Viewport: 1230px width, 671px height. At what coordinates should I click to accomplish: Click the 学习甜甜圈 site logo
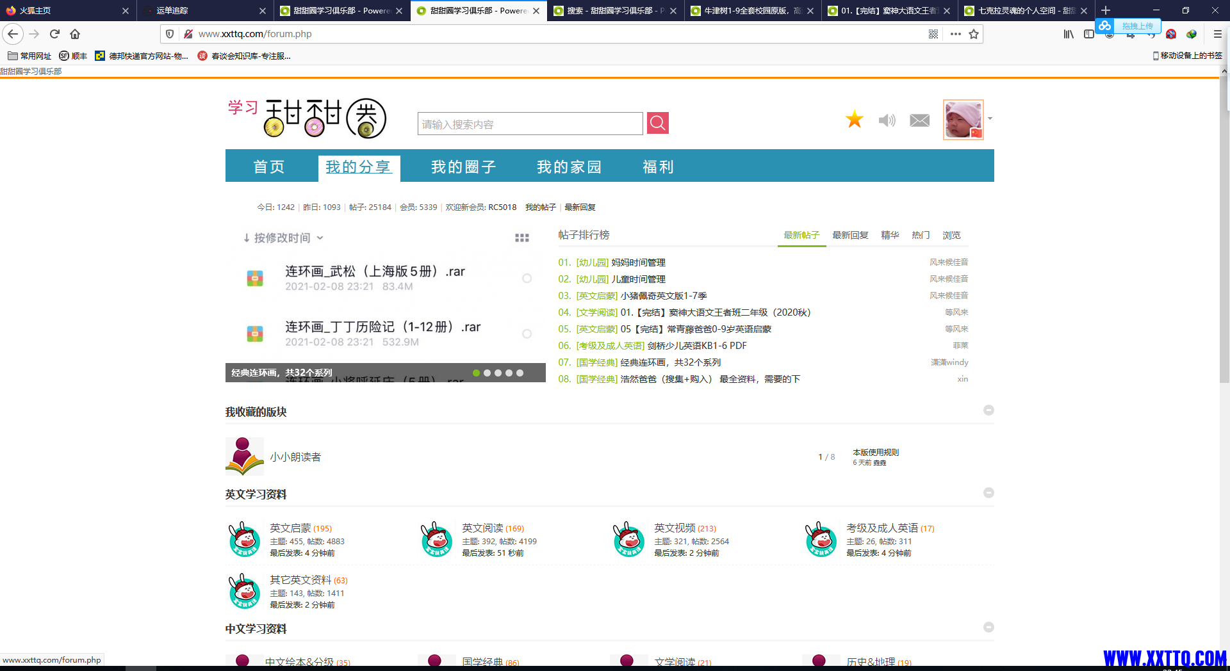pyautogui.click(x=307, y=118)
